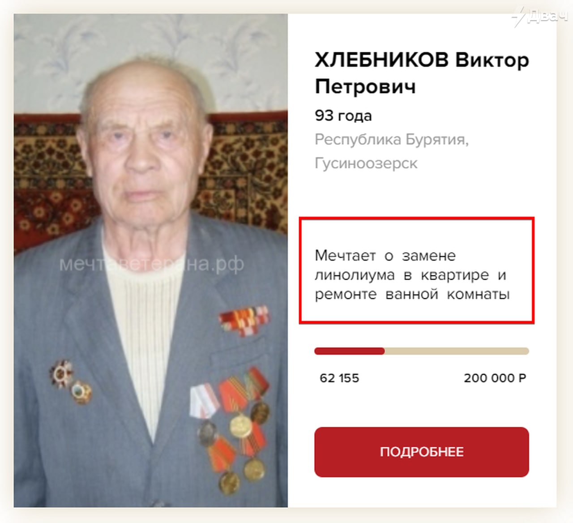Click the dream description about линолиума

[412, 274]
